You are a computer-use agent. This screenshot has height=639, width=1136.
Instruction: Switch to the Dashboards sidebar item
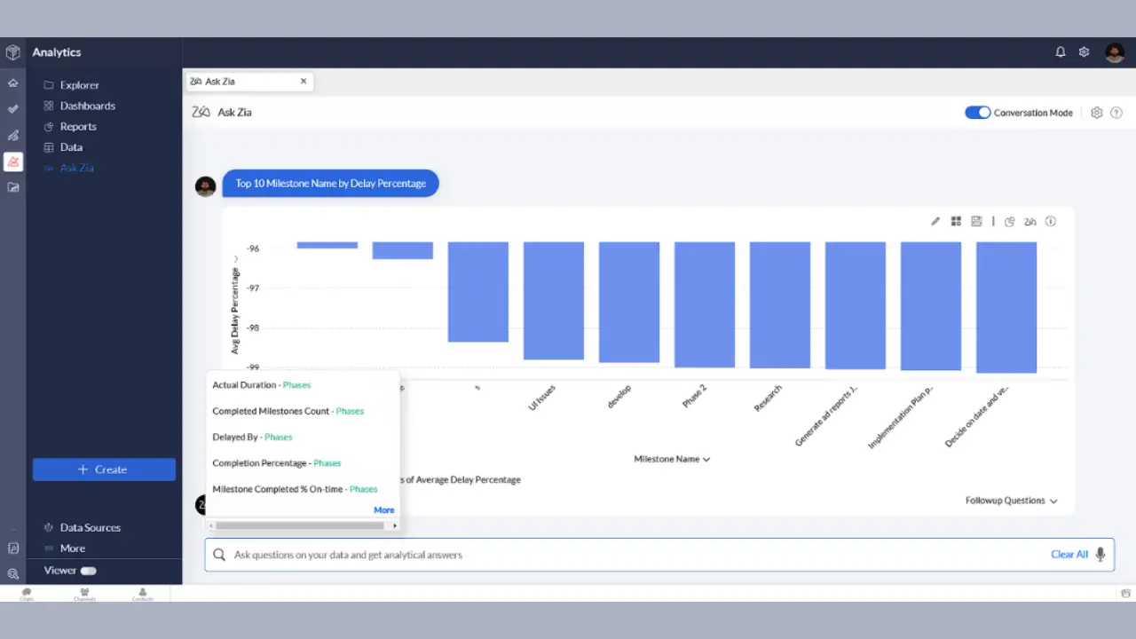(88, 106)
